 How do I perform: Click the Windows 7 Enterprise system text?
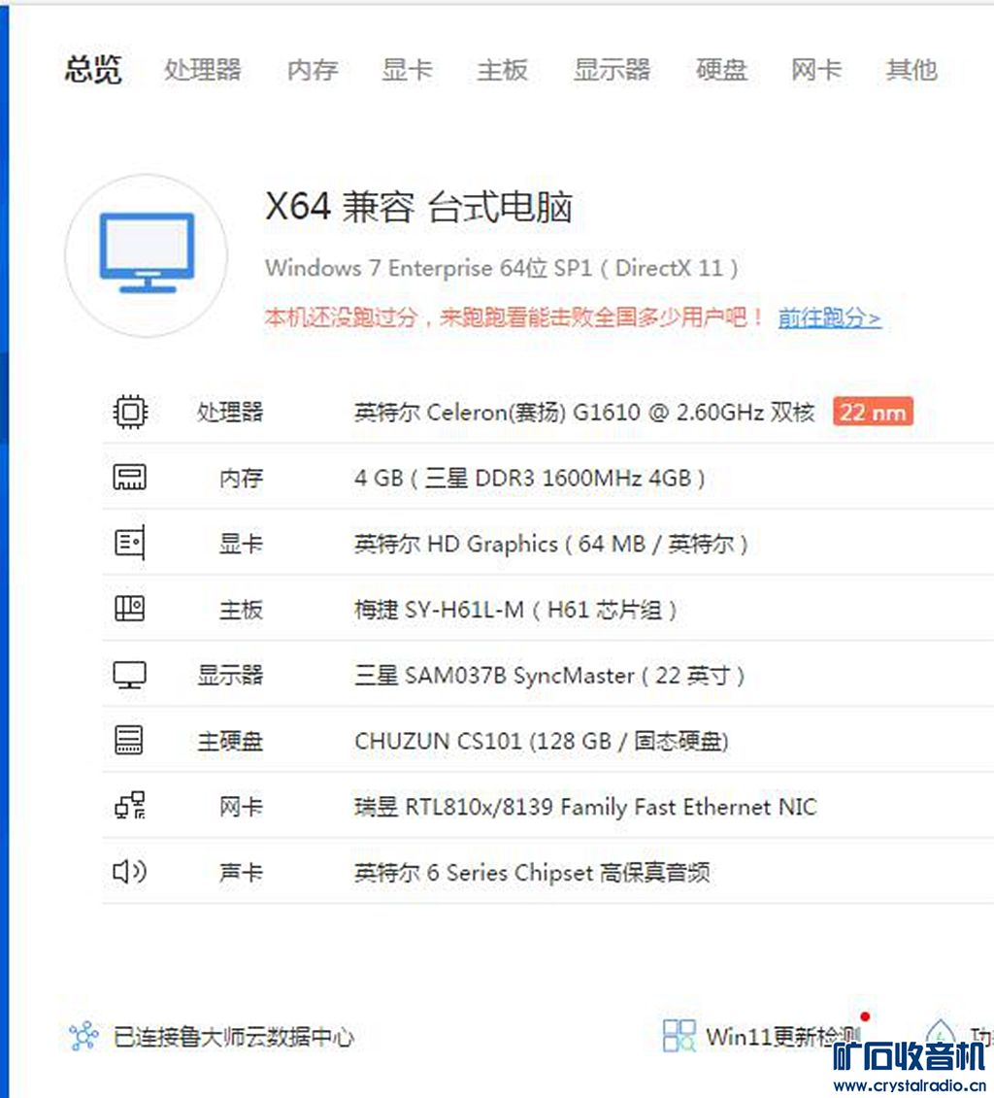coord(501,268)
